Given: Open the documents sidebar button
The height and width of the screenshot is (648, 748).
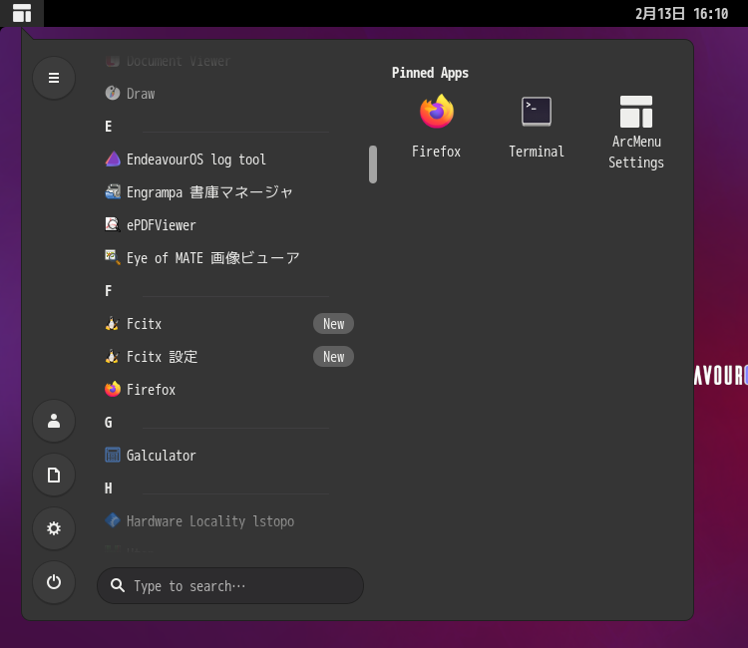Looking at the screenshot, I should [54, 475].
